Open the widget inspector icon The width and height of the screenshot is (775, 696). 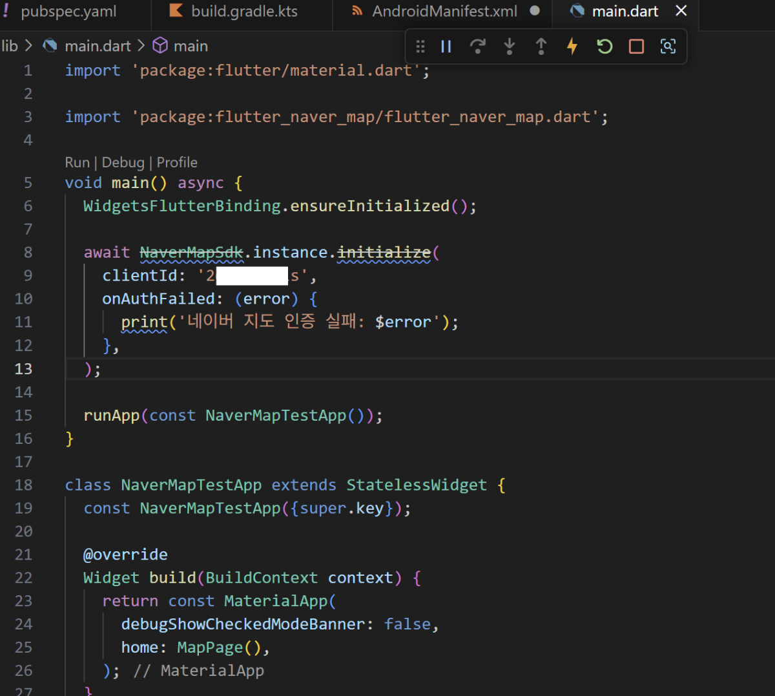(668, 47)
